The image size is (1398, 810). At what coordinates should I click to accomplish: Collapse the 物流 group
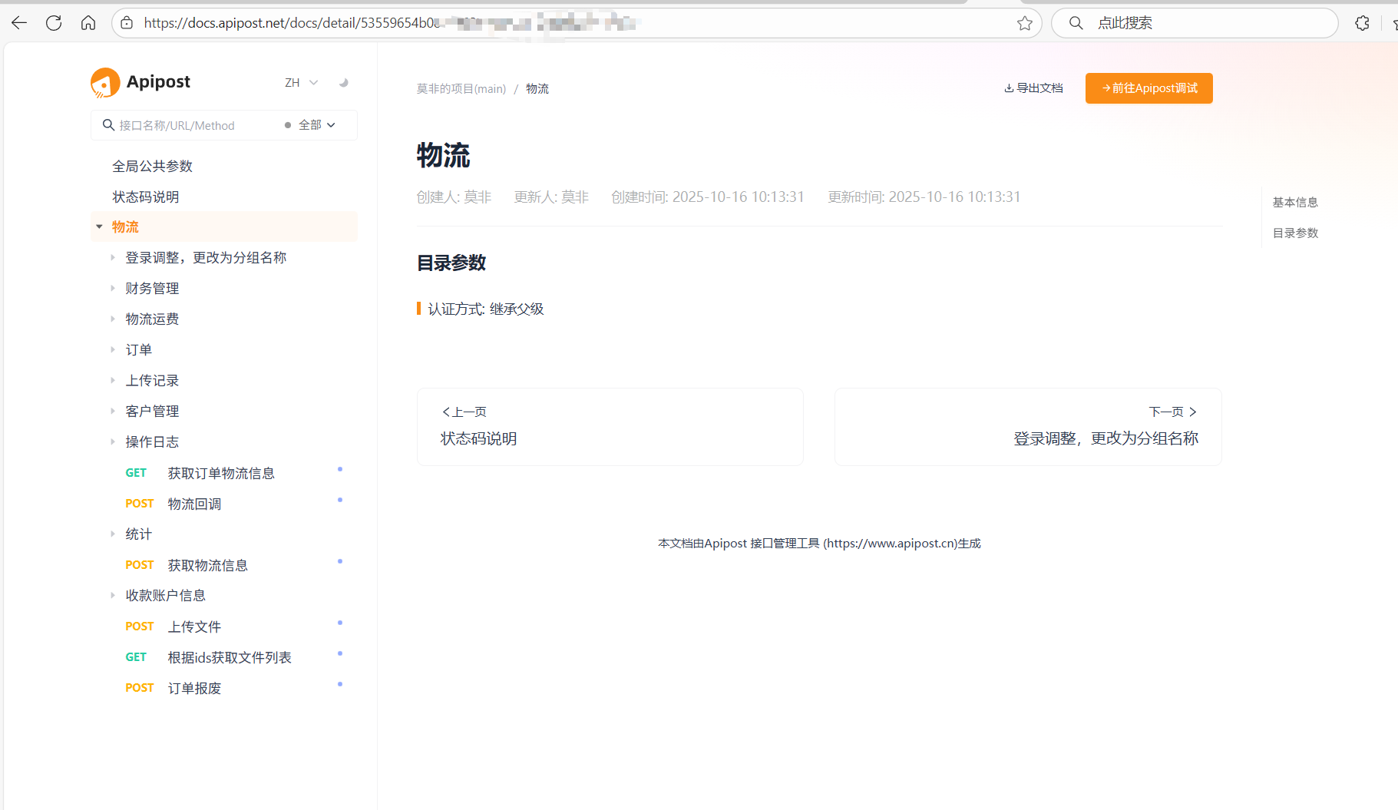tap(99, 226)
